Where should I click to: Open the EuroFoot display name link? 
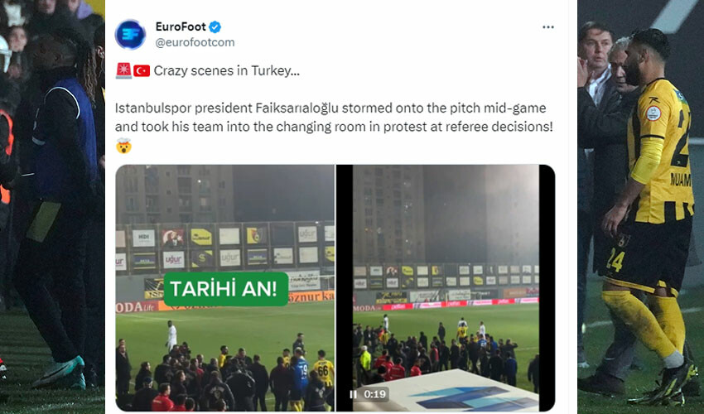pos(181,27)
